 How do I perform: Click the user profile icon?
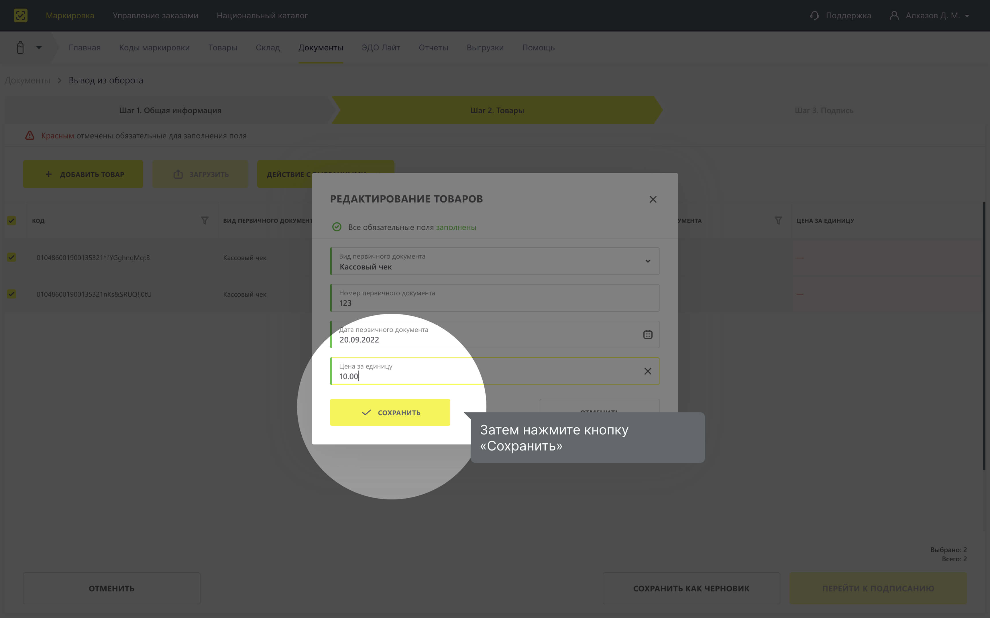click(894, 15)
